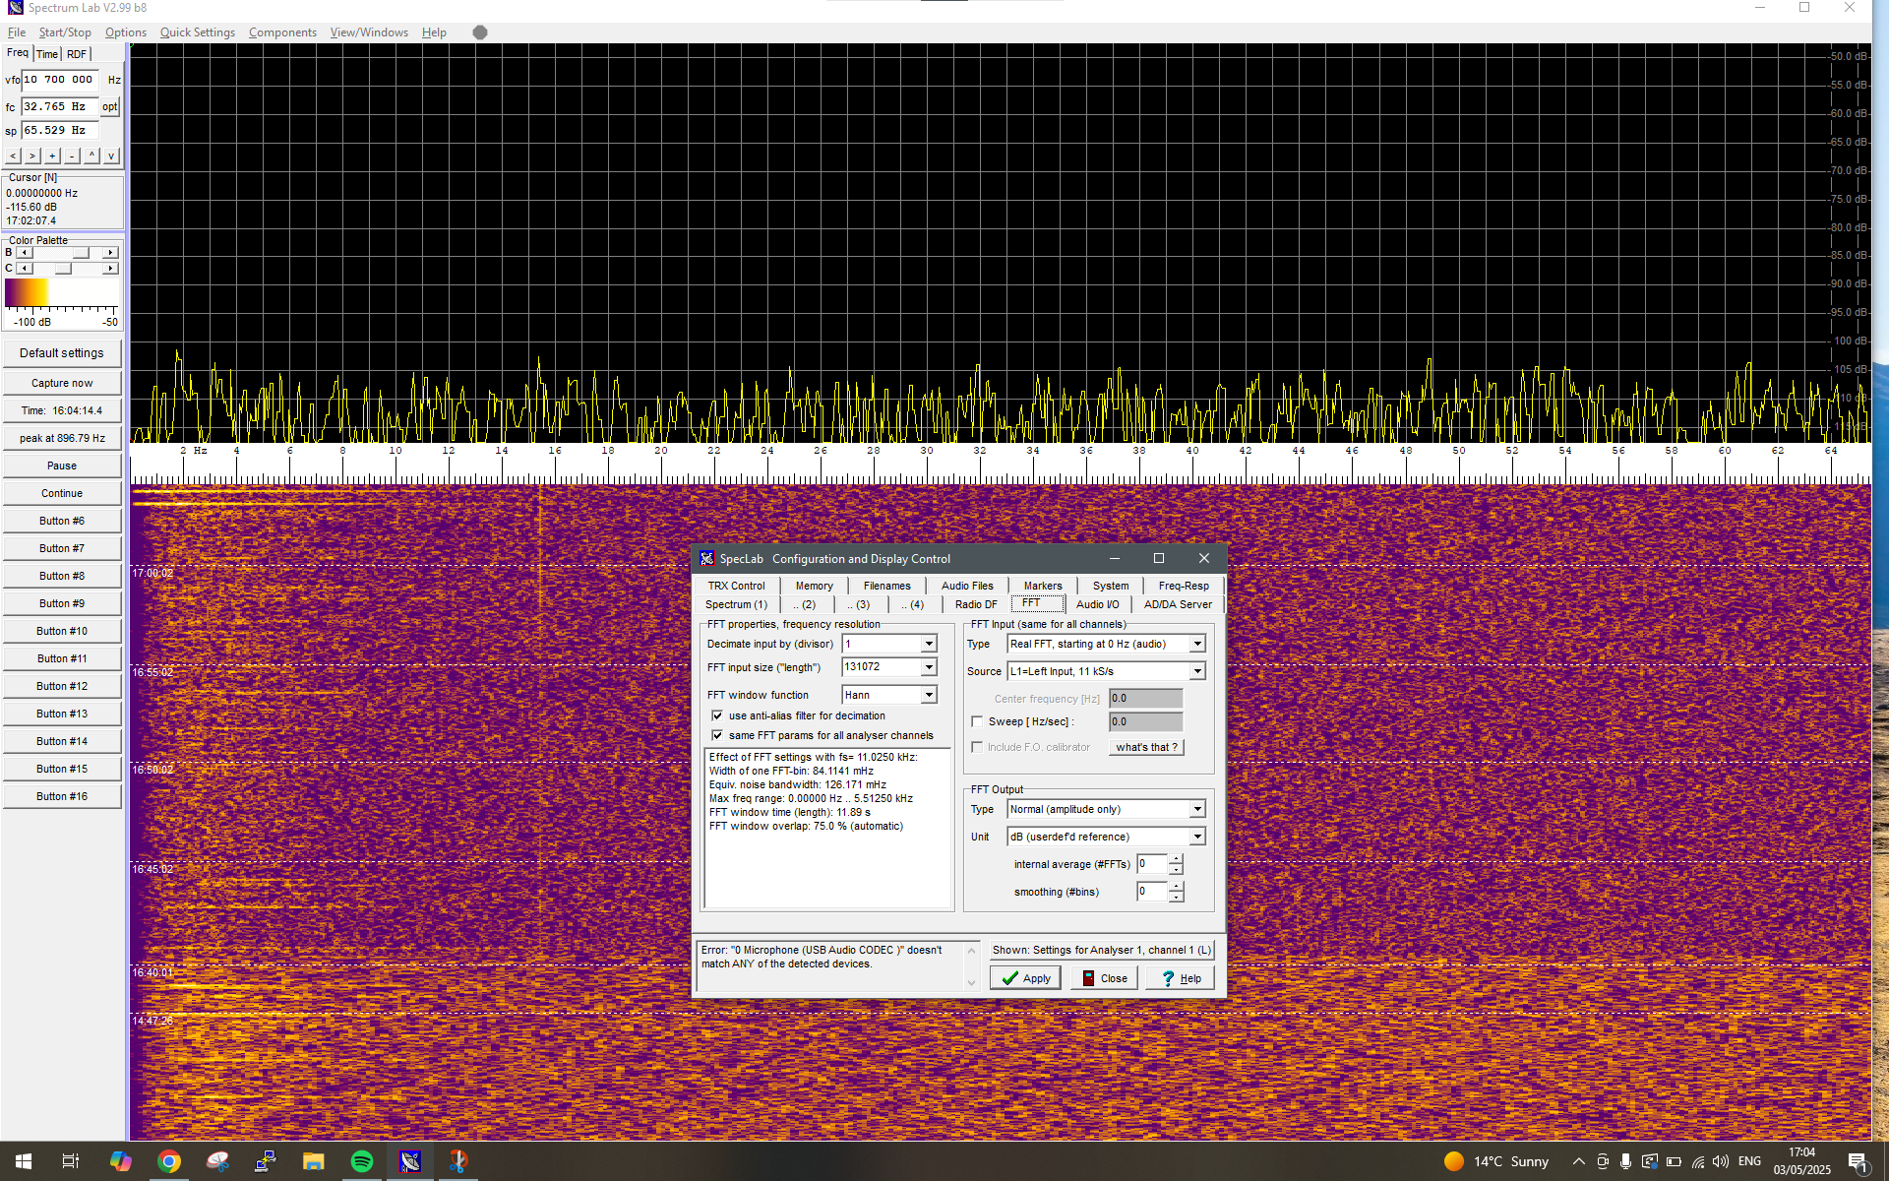Open the 'Decimate input by (divisor)' dropdown
Screen dimensions: 1889x1181
928,644
